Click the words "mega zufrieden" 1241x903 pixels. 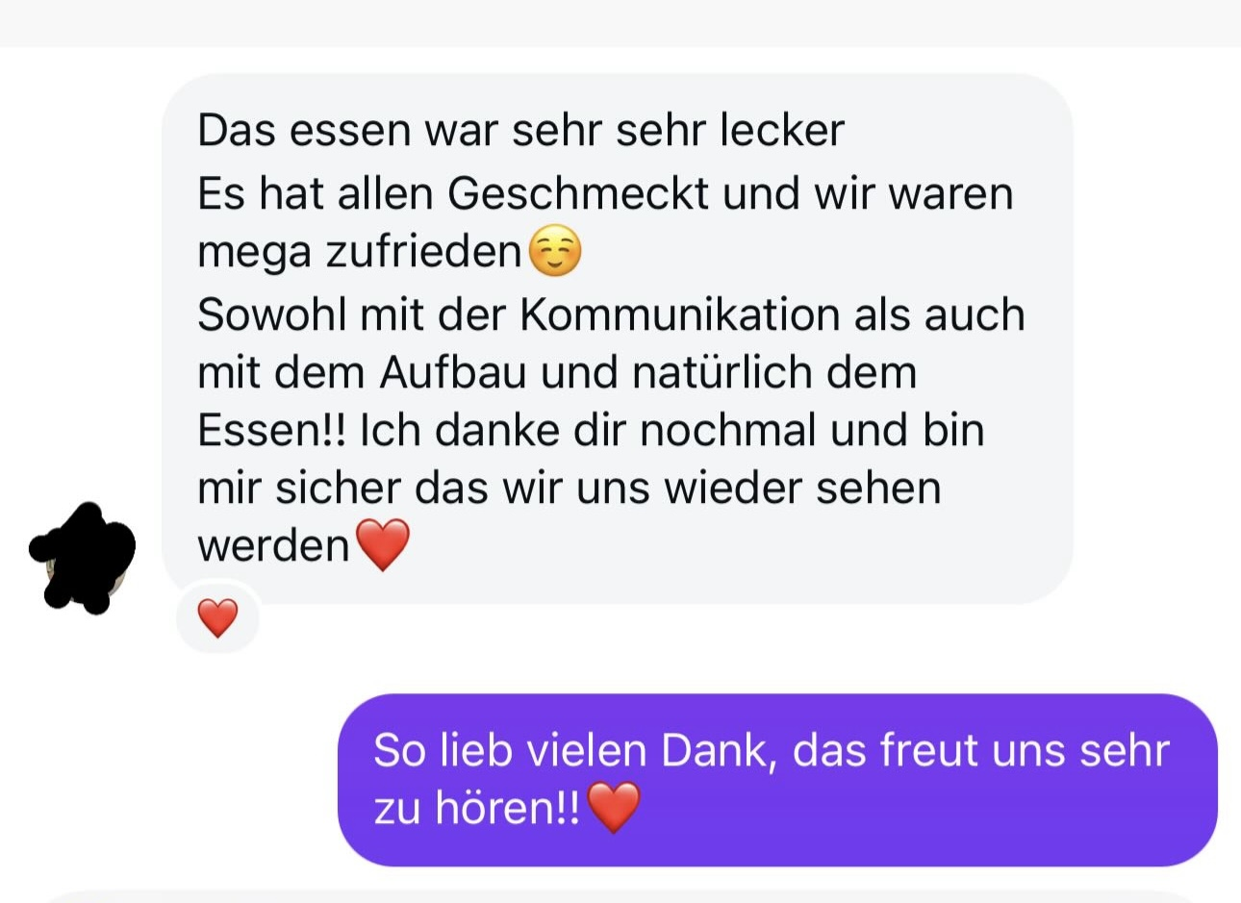point(359,253)
